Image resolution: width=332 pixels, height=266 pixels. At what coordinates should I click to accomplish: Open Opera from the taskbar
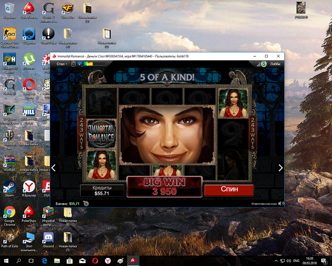click(x=95, y=261)
